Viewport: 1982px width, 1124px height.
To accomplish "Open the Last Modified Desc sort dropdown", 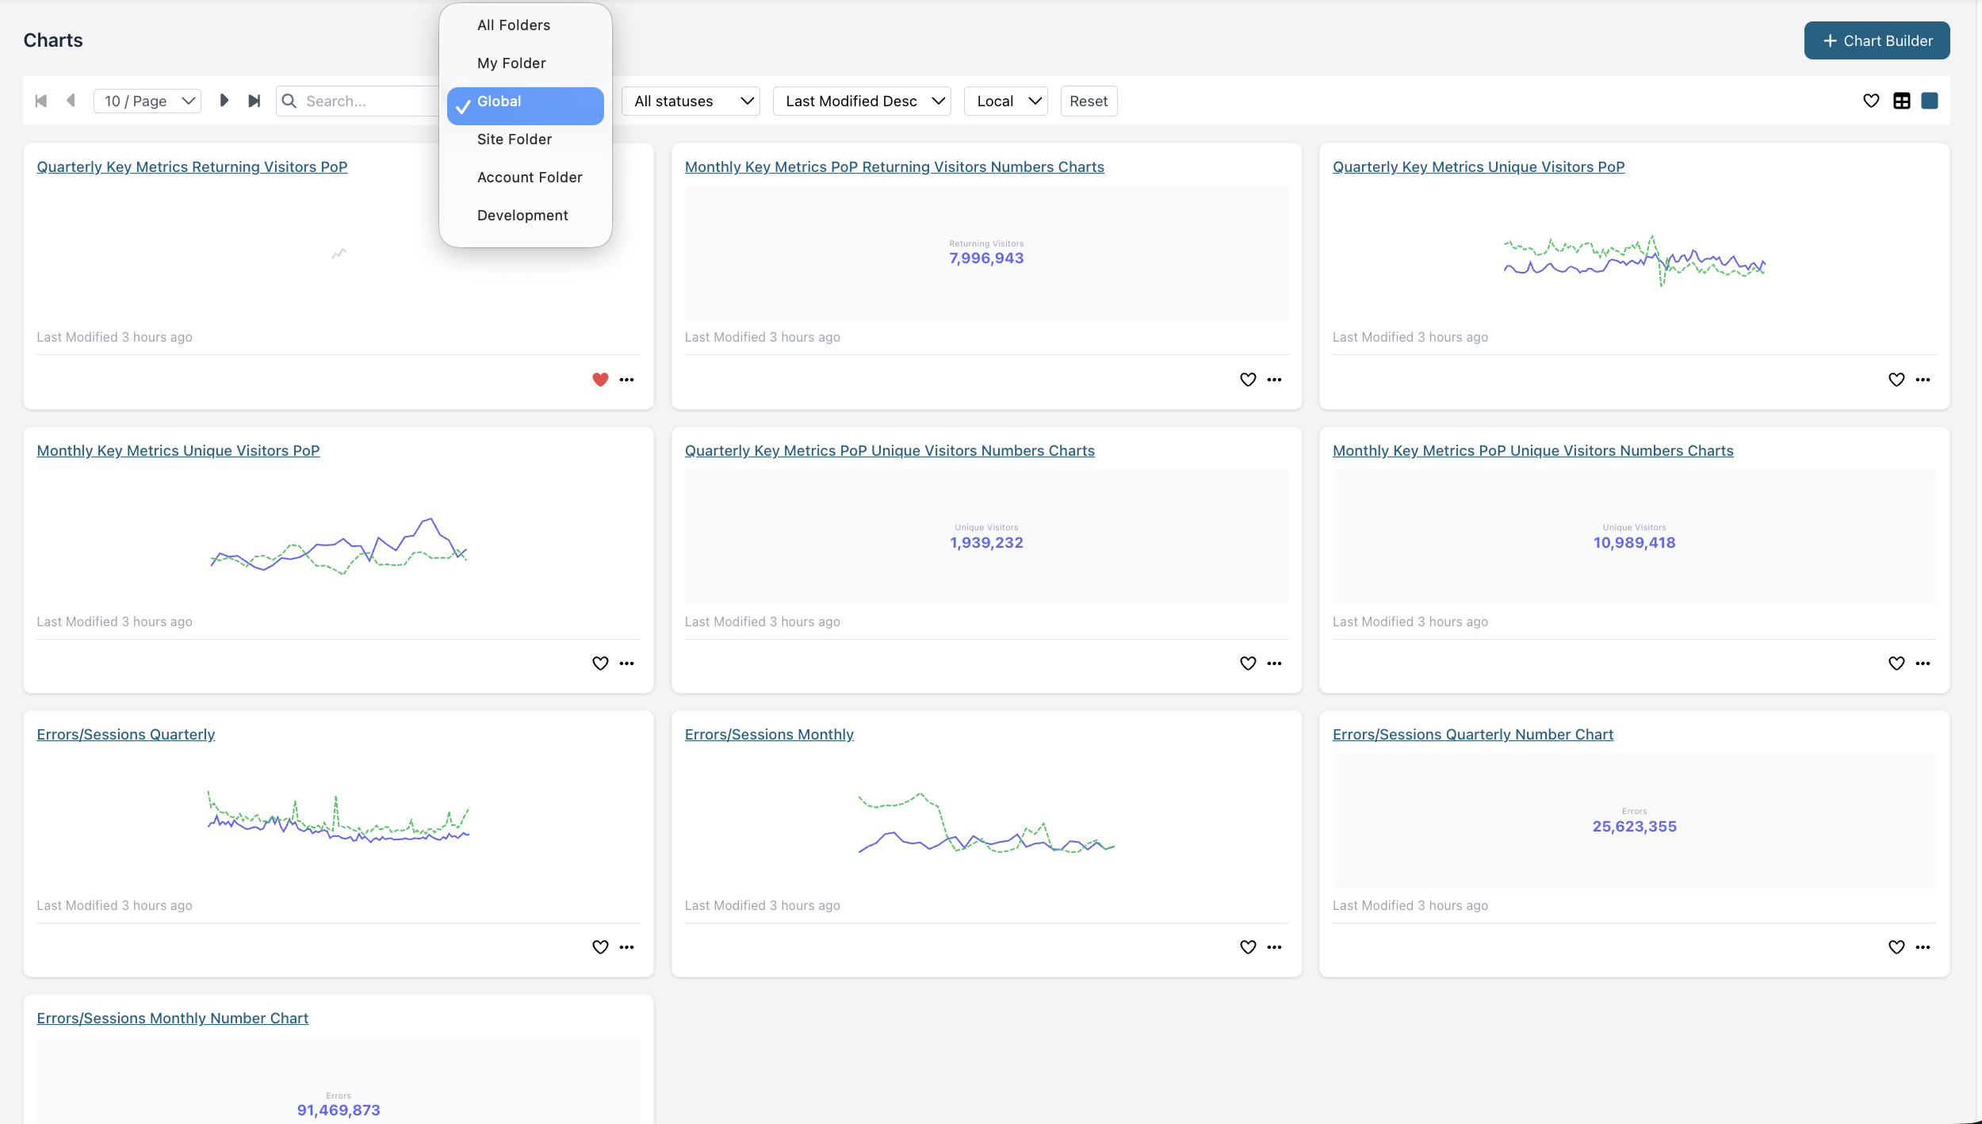I will [862, 101].
